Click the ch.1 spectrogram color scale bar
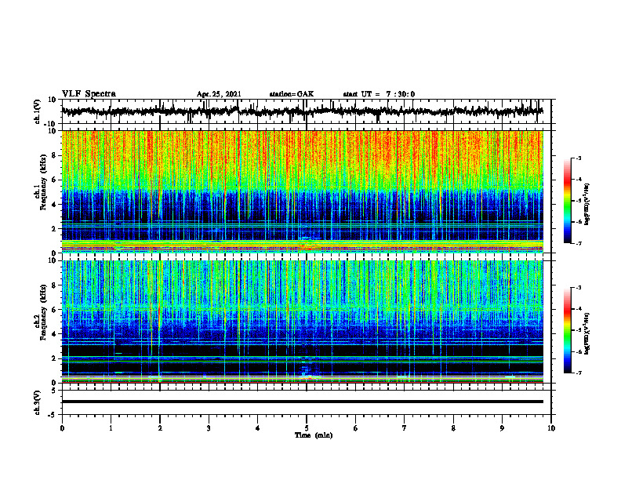The width and height of the screenshot is (621, 480). (567, 201)
